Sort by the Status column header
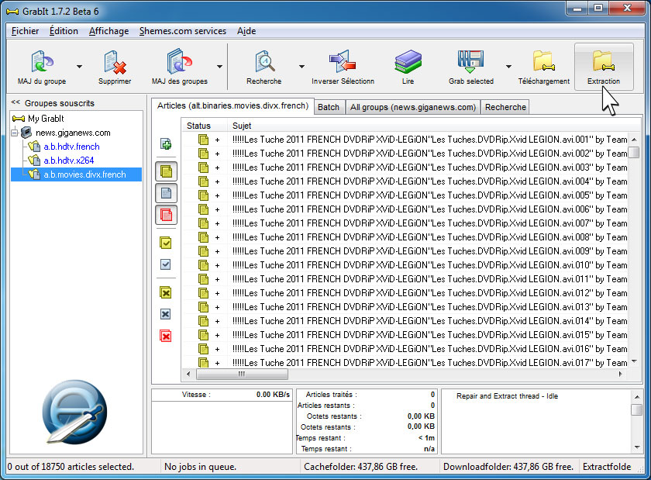 198,126
